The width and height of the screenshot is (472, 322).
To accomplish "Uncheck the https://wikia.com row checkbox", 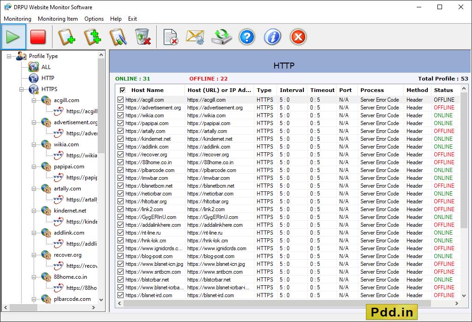I will [121, 115].
